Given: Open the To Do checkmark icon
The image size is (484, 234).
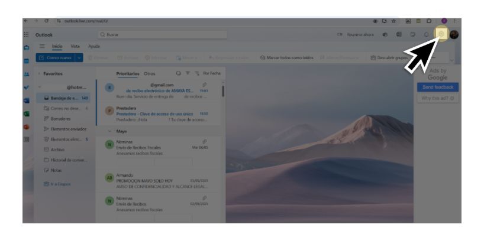Looking at the screenshot, I should 27,87.
